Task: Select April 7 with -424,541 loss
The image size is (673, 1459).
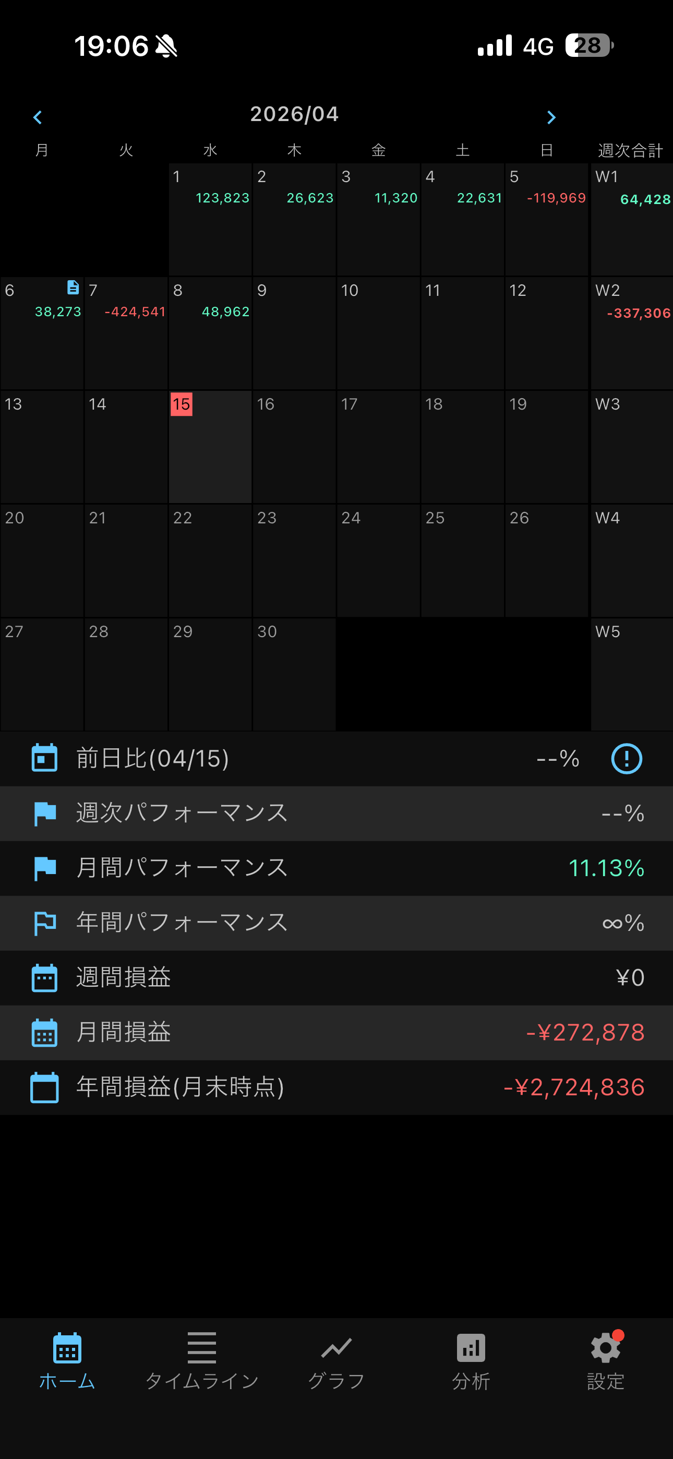Action: pyautogui.click(x=126, y=332)
